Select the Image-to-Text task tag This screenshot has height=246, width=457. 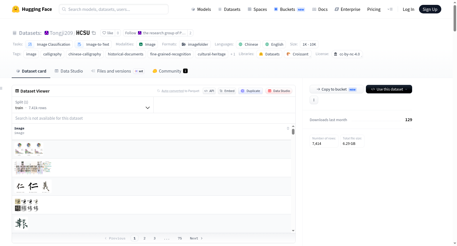94,44
